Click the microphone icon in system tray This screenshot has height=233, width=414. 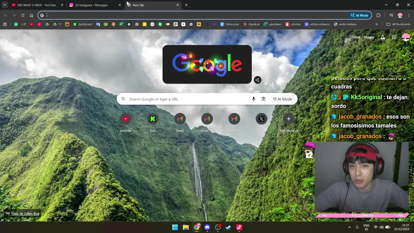pyautogui.click(x=357, y=227)
